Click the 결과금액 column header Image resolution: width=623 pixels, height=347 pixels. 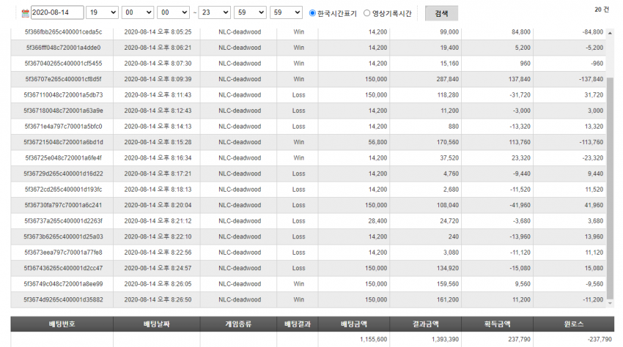tap(426, 324)
